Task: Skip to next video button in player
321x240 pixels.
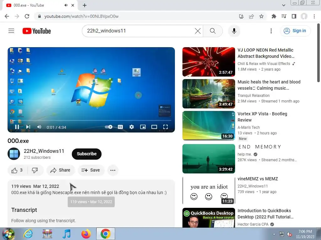Action: pos(28,127)
